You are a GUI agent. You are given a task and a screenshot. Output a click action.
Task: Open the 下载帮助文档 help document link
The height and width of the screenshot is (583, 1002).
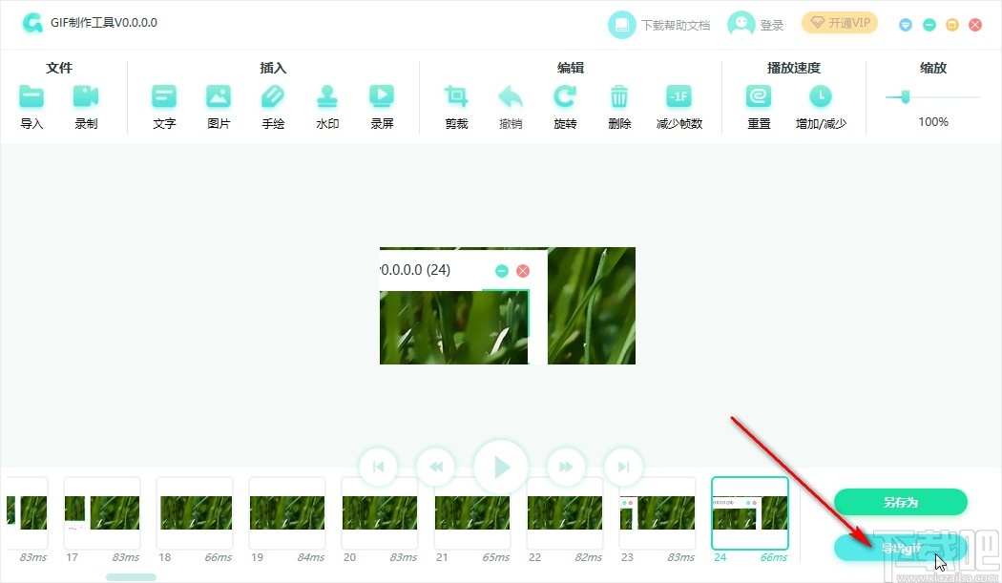point(659,25)
